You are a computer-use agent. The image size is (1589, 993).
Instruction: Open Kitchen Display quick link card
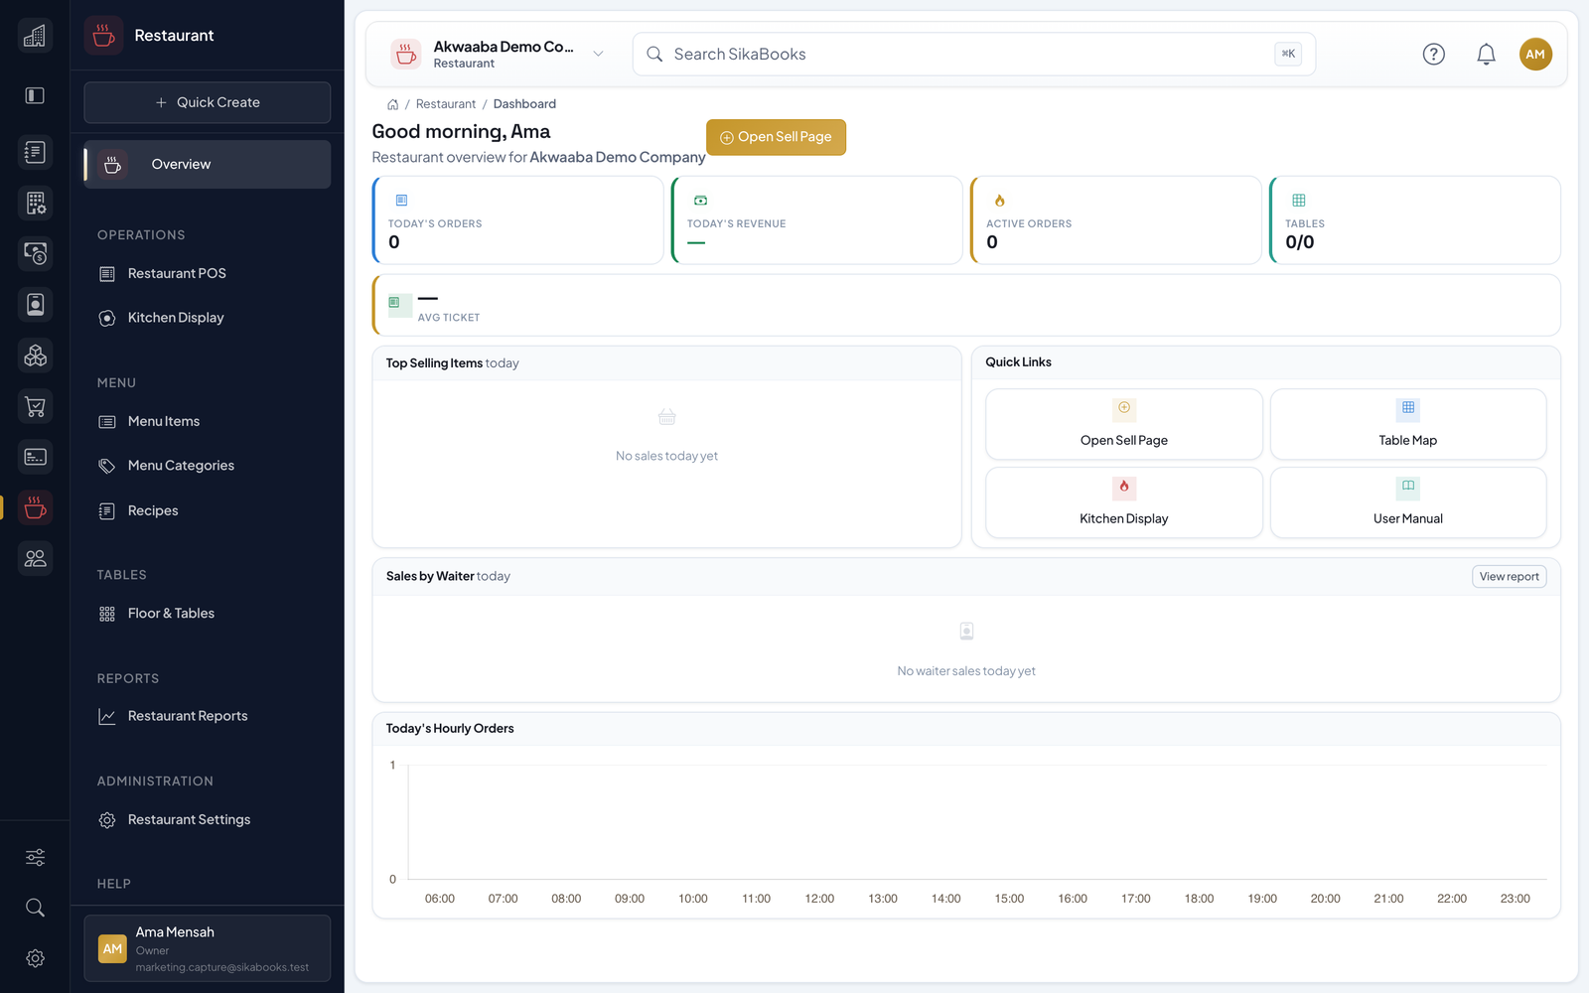[1124, 502]
